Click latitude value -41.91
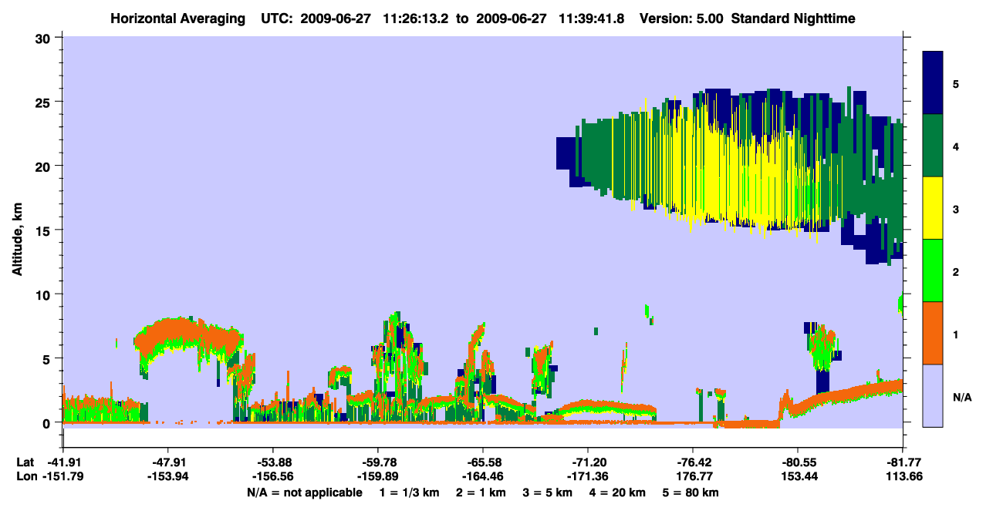The image size is (1003, 514). [62, 462]
